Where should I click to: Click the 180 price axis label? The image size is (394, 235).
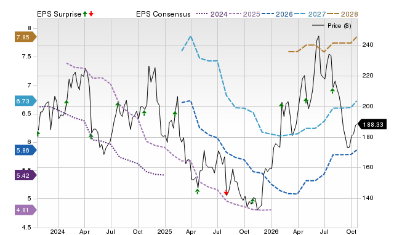tap(368, 137)
